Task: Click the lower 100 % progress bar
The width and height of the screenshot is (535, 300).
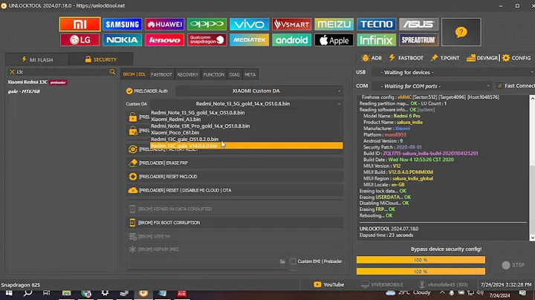Action: point(421,272)
